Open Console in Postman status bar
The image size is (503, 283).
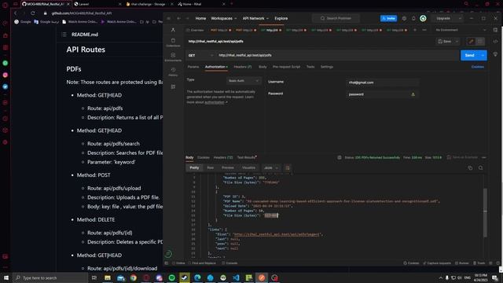click(229, 263)
